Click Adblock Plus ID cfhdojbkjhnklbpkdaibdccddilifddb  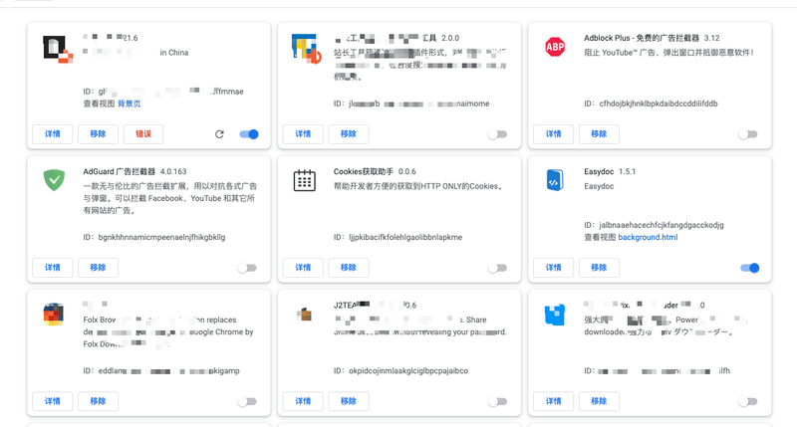click(x=659, y=104)
